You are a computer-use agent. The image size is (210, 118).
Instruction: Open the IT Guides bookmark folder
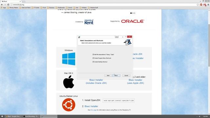(x=35, y=8)
